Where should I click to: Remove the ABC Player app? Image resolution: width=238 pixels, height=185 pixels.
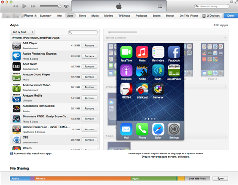(90, 46)
